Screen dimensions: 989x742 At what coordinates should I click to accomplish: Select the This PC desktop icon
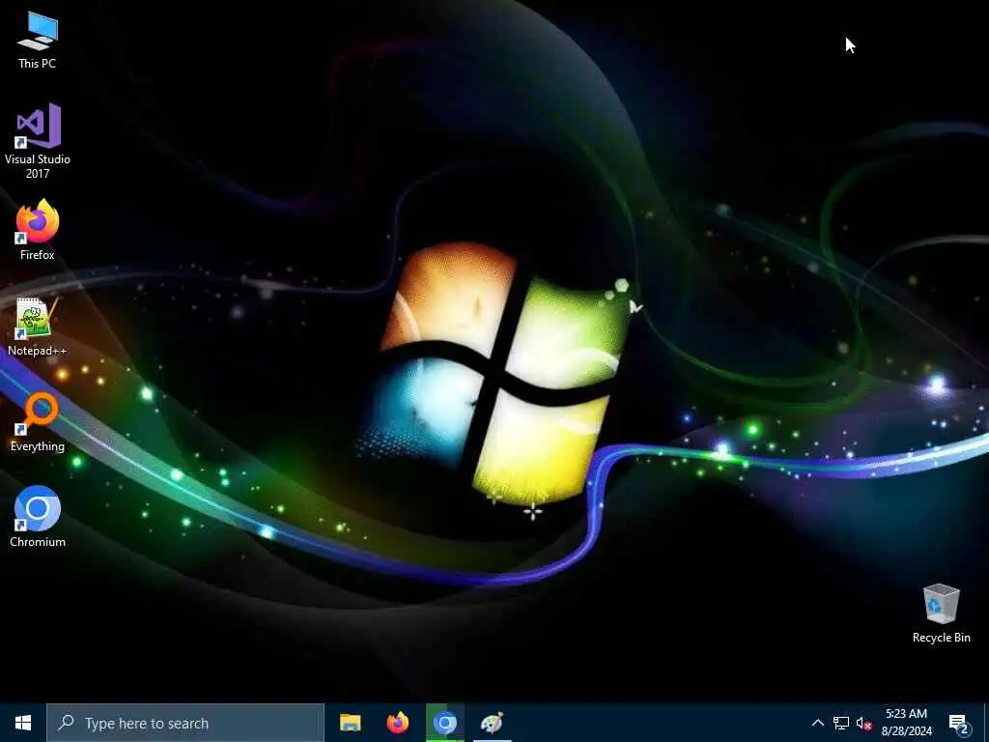[38, 41]
